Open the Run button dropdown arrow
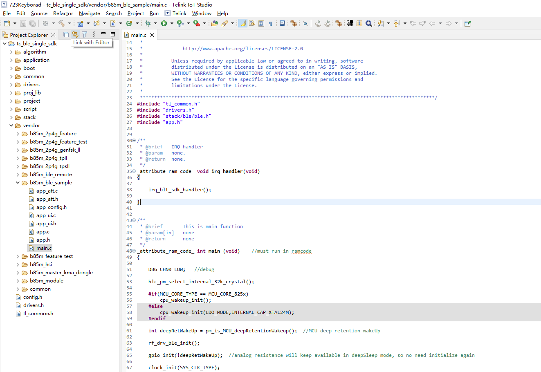The width and height of the screenshot is (541, 372). click(x=172, y=23)
